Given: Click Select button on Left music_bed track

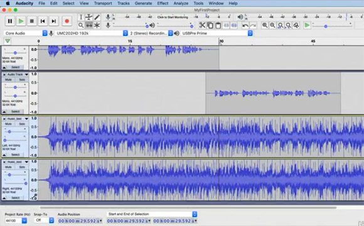Looking at the screenshot, I should point(15,154).
